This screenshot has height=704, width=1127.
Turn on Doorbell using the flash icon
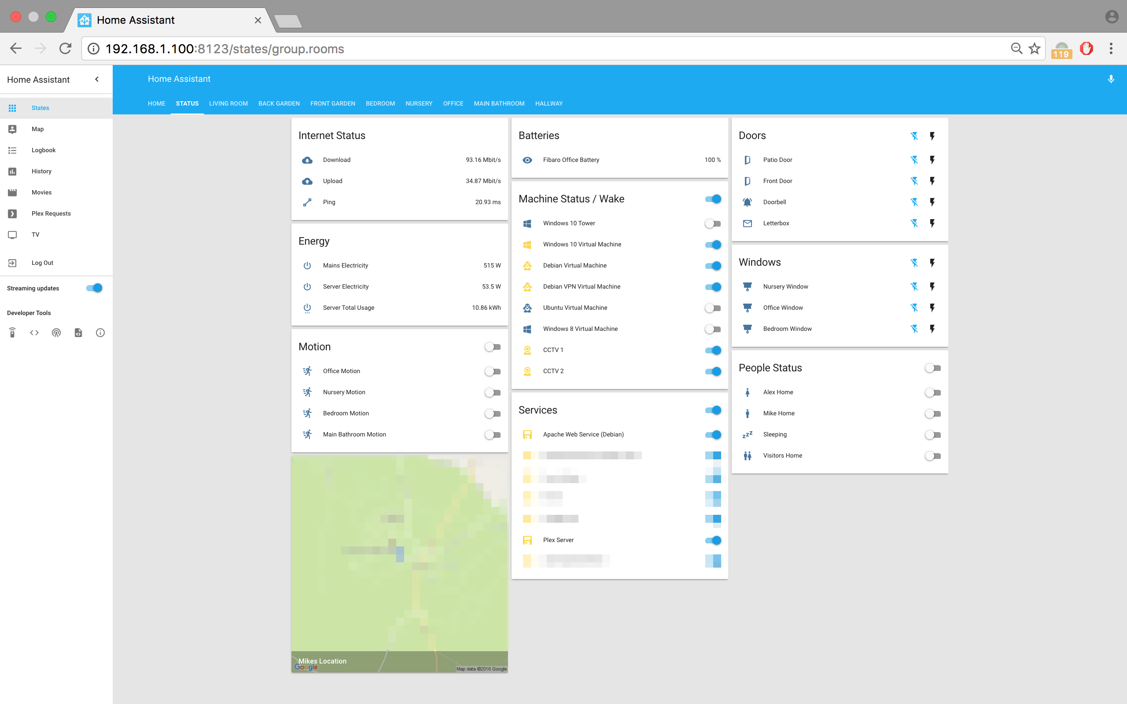932,202
